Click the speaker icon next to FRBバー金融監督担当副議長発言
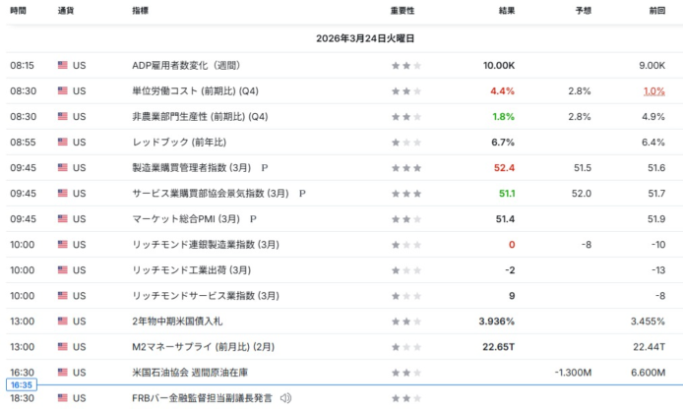Screen dimensions: 683x409 pyautogui.click(x=285, y=398)
